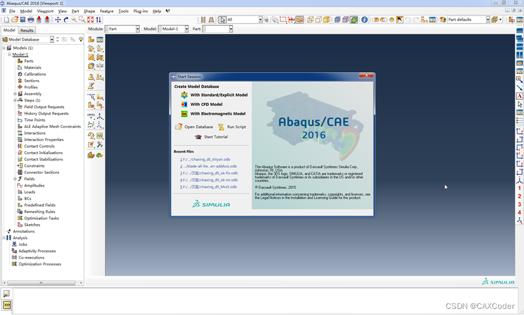Click the Auto-Fit View icon
Viewport: 524px width, 315px height.
(90, 20)
